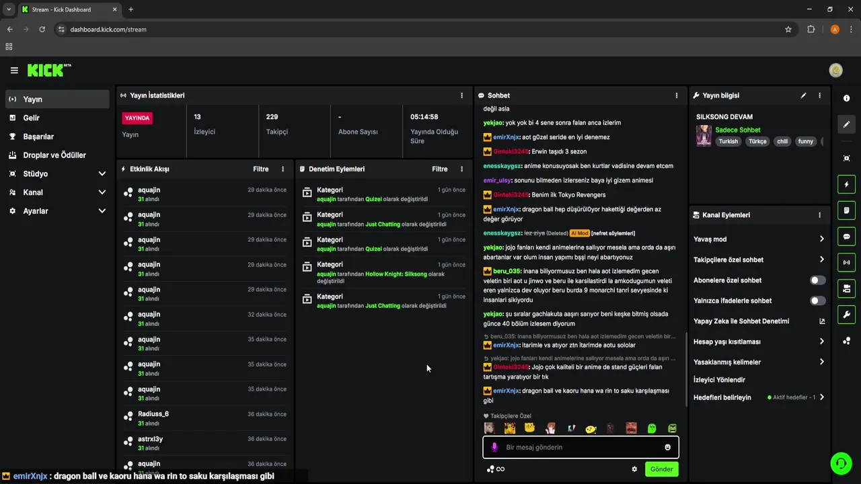Expand the Hedefleri belirleyin goals option
Image resolution: width=861 pixels, height=484 pixels.
759,397
